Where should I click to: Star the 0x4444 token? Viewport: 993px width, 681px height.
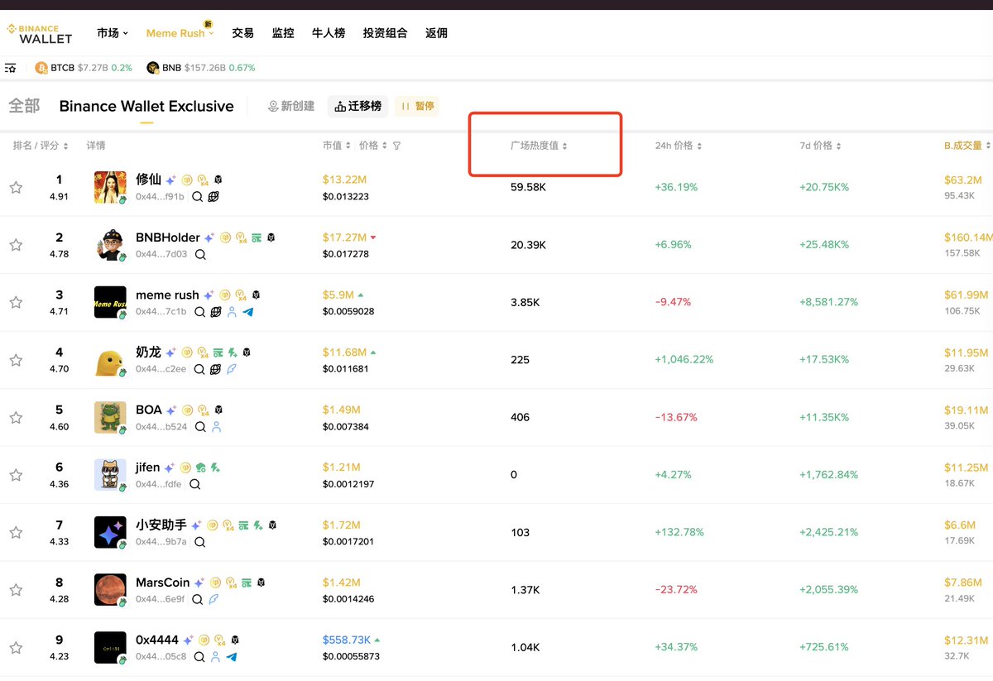pyautogui.click(x=16, y=648)
